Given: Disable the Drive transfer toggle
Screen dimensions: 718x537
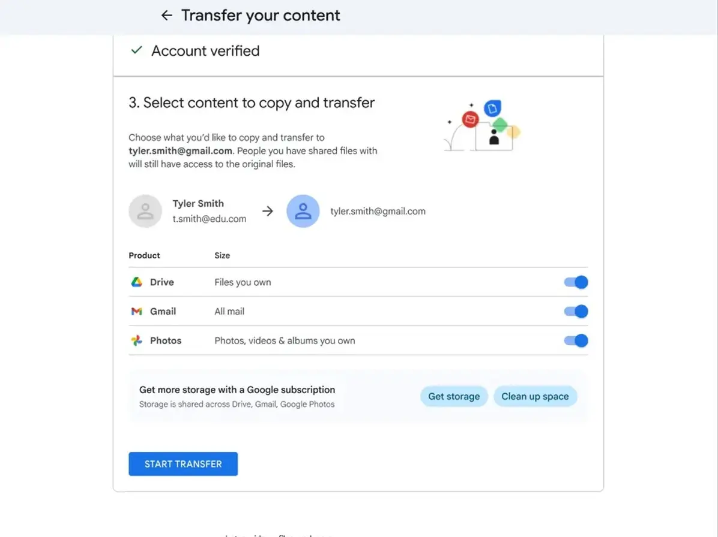Looking at the screenshot, I should (575, 282).
